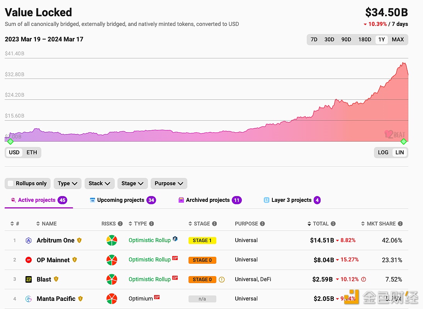Viewport: 423px width, 309px height.
Task: Click the n/a stage badge for Manta Pacific
Action: click(202, 299)
